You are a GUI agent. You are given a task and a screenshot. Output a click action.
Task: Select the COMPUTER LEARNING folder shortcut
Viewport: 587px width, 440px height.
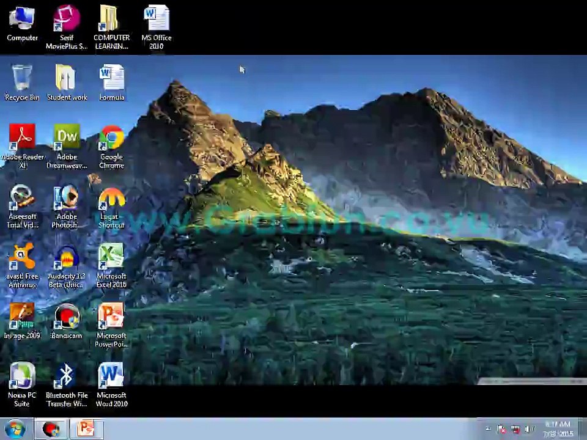(111, 27)
